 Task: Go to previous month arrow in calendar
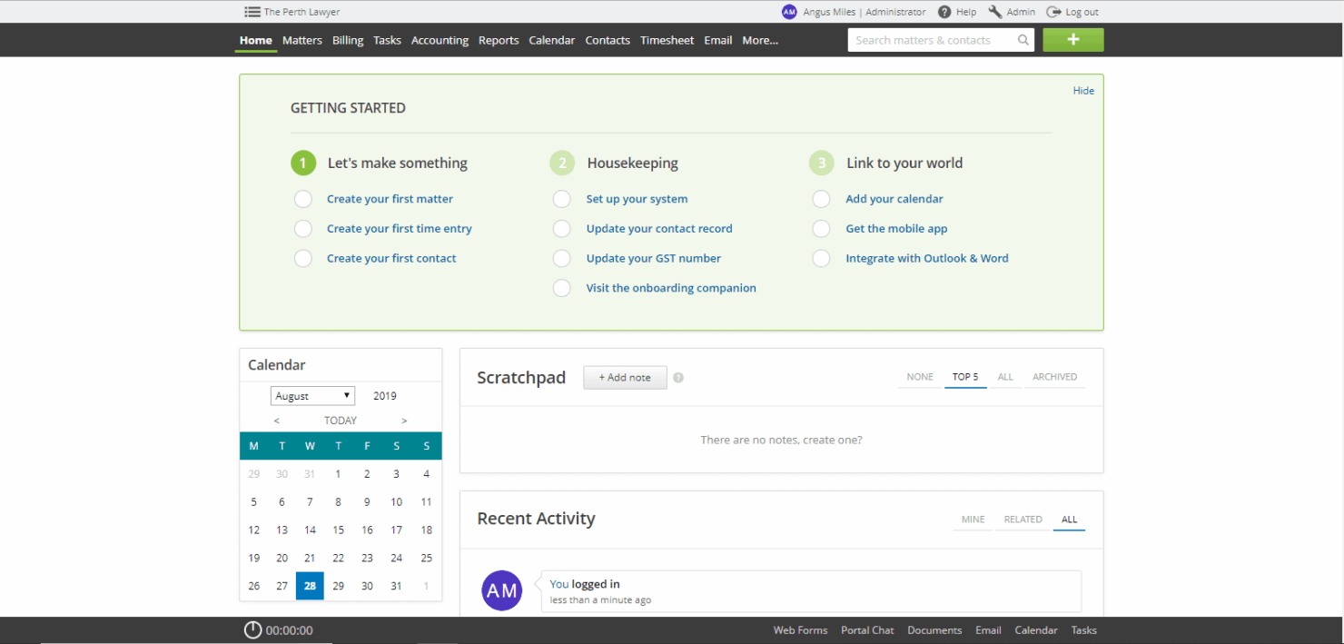(277, 421)
